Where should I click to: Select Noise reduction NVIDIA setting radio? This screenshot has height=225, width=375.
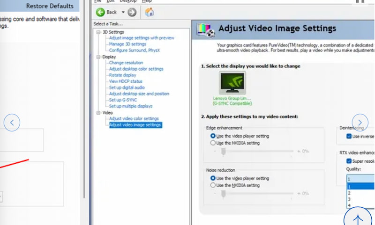click(213, 185)
